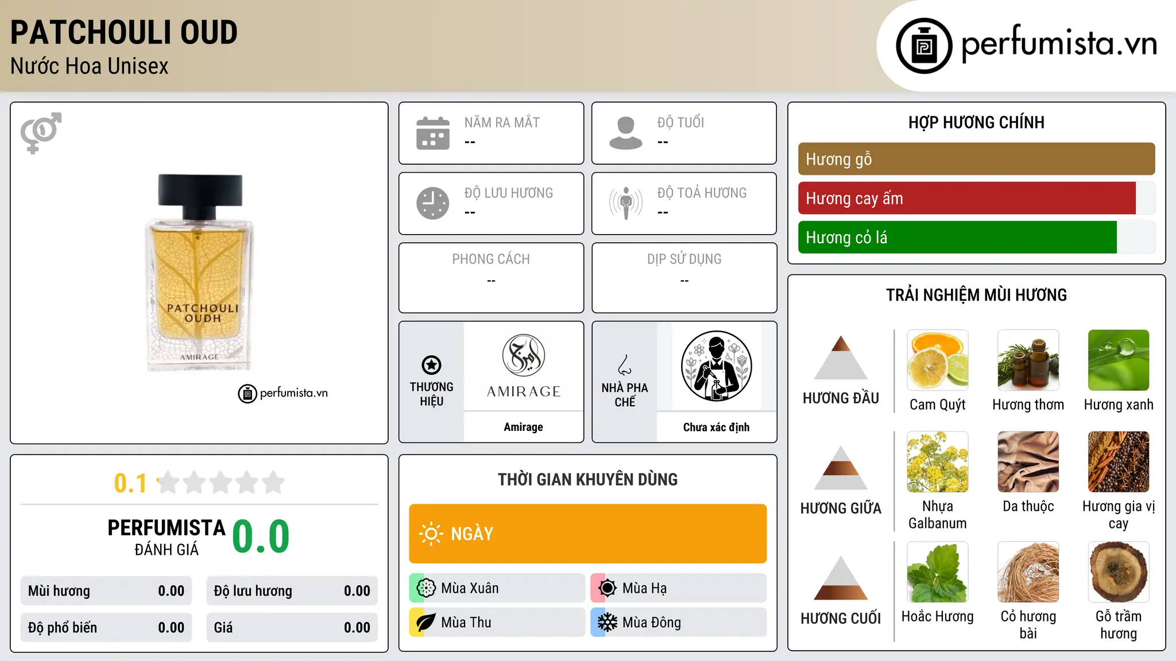1176x661 pixels.
Task: Click the Cam Quýt citrus note image
Action: 938,360
